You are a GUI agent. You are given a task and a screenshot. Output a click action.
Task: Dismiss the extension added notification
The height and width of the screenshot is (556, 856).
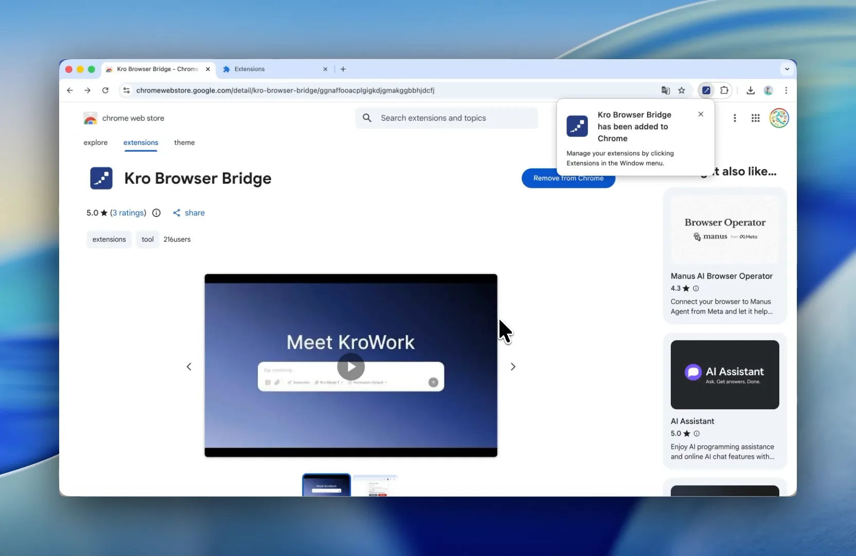(701, 114)
